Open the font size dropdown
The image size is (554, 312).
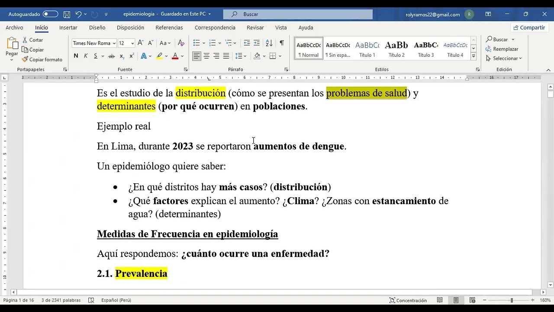pos(132,43)
